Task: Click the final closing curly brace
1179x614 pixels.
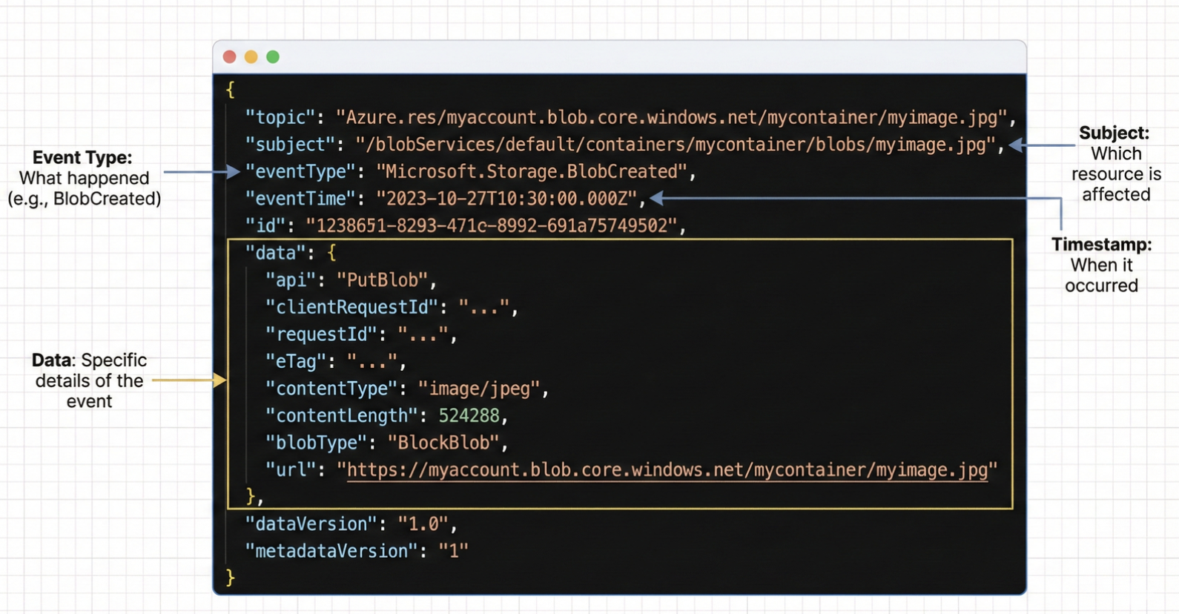Action: (230, 578)
